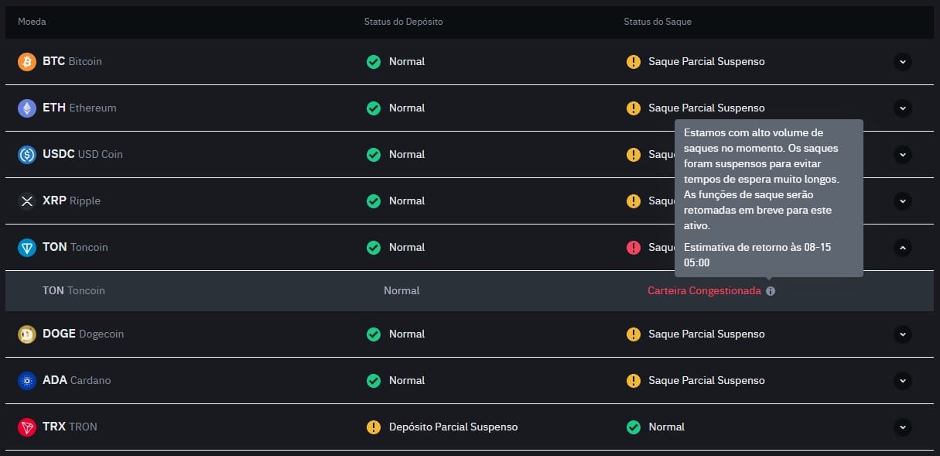Click ADA withdrawal yellow warning icon

click(x=634, y=380)
